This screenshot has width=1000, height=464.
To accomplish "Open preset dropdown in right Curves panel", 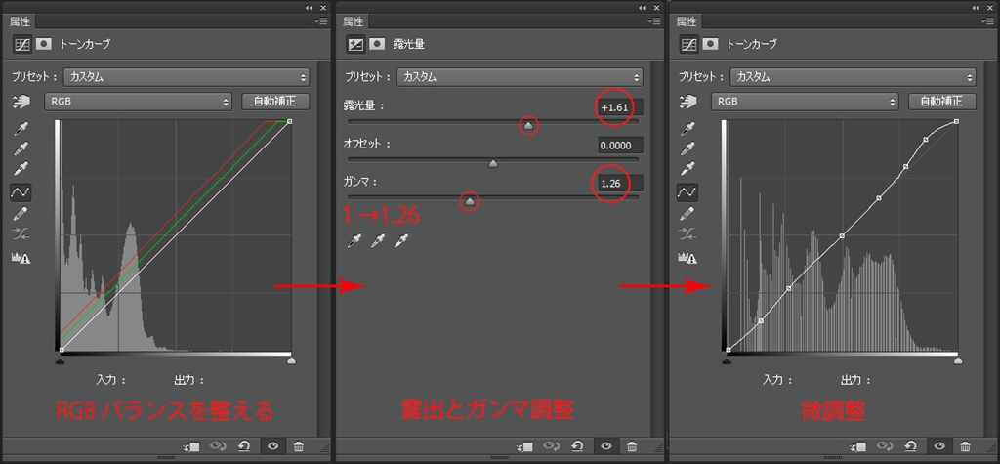I will pos(853,77).
